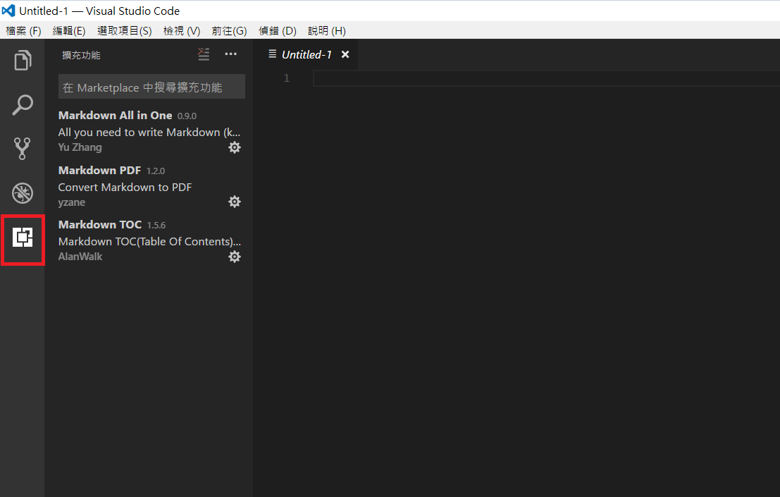
Task: Select the Search icon in activity bar
Action: coord(22,104)
